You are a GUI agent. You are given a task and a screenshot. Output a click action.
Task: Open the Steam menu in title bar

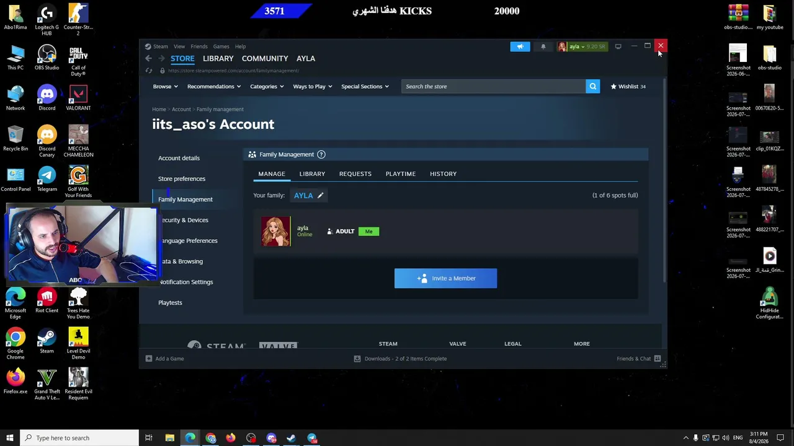tap(160, 46)
